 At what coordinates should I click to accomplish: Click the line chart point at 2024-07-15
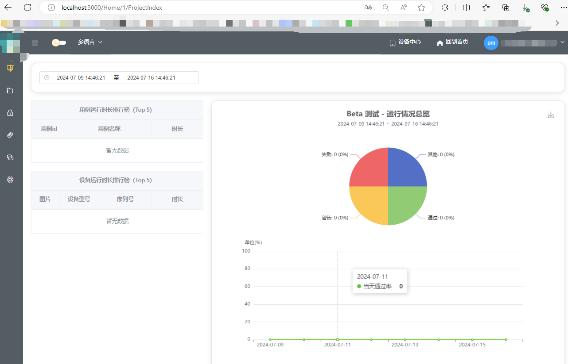472,340
